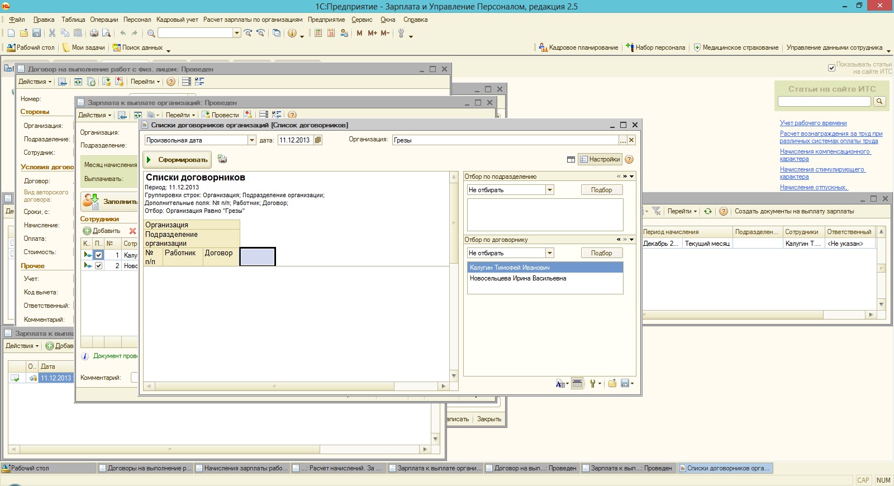Open the date picker next to 11.12.2013
Viewport: 894px width, 486px height.
point(318,140)
